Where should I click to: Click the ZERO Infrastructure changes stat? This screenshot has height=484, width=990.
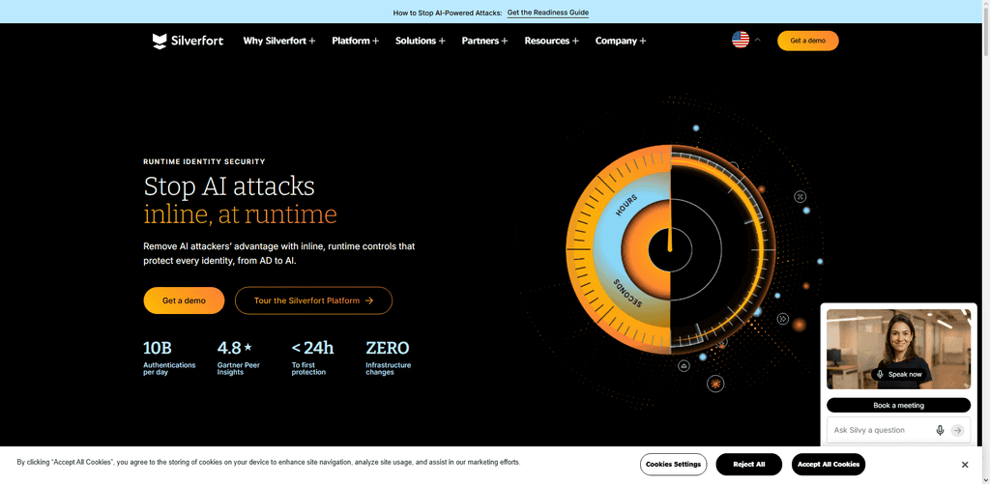[x=389, y=357]
